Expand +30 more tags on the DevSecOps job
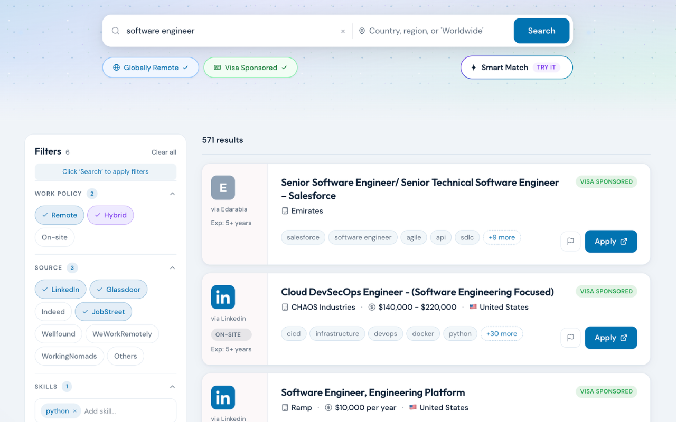This screenshot has width=676, height=422. click(x=502, y=333)
